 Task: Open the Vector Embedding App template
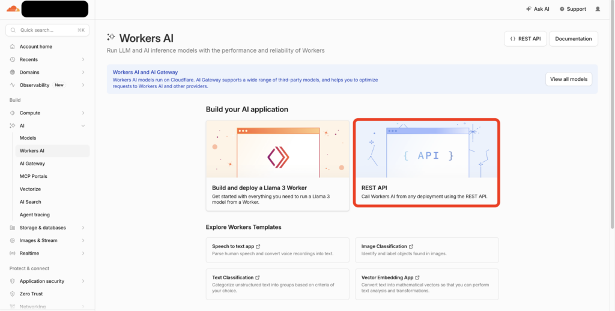(x=427, y=284)
